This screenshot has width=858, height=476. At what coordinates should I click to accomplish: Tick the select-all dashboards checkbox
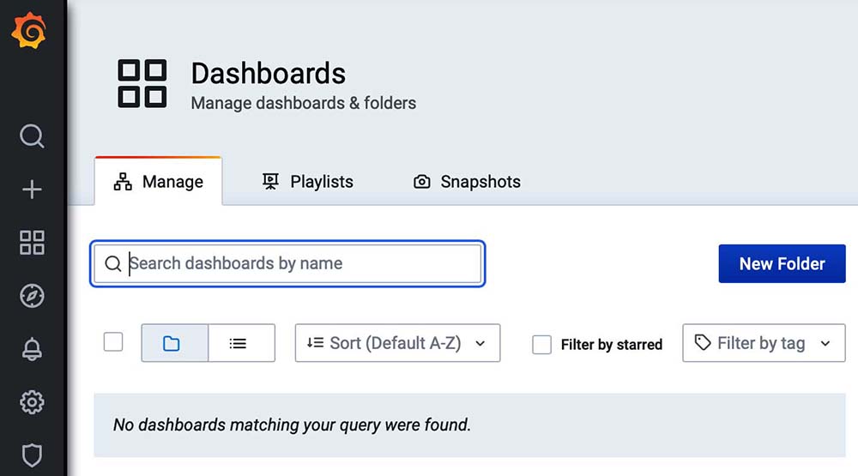pos(113,342)
